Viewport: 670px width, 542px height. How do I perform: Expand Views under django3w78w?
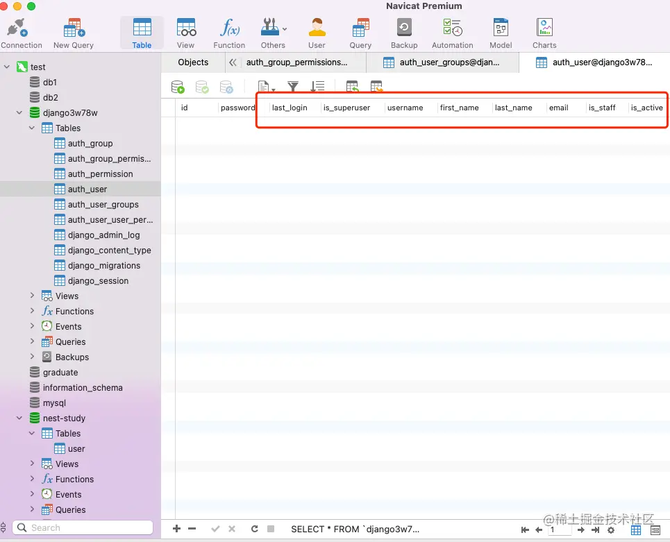pos(32,296)
